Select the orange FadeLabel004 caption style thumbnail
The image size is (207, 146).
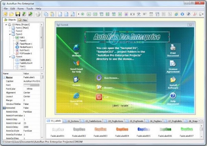click(x=122, y=132)
